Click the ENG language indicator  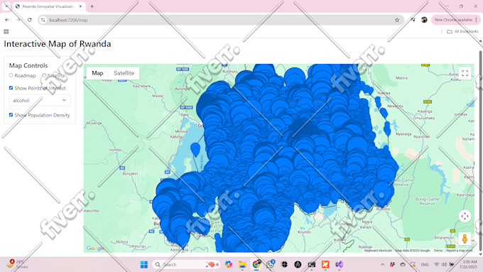pos(425,265)
